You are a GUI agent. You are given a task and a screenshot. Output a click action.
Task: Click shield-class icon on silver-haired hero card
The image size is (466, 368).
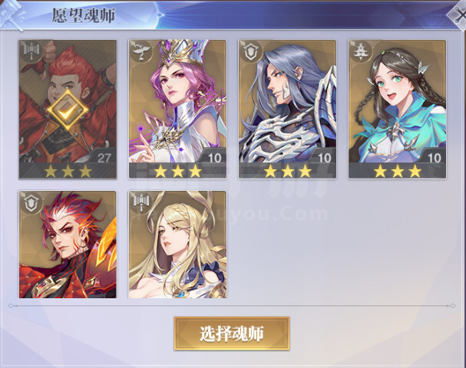pos(251,51)
